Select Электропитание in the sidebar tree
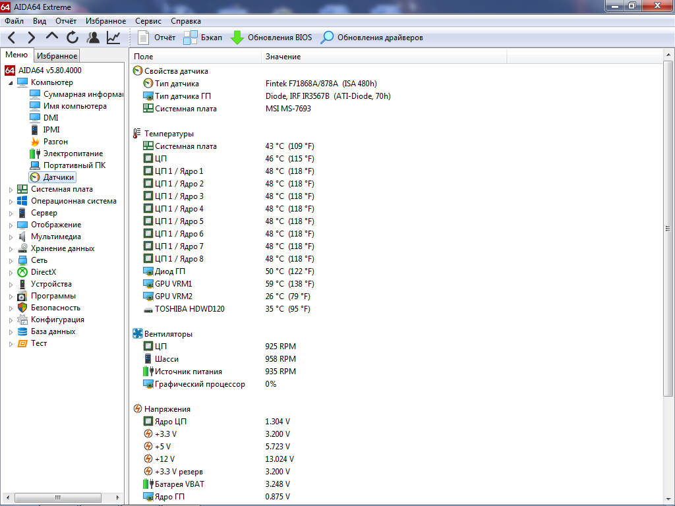675x506 pixels. [x=73, y=154]
